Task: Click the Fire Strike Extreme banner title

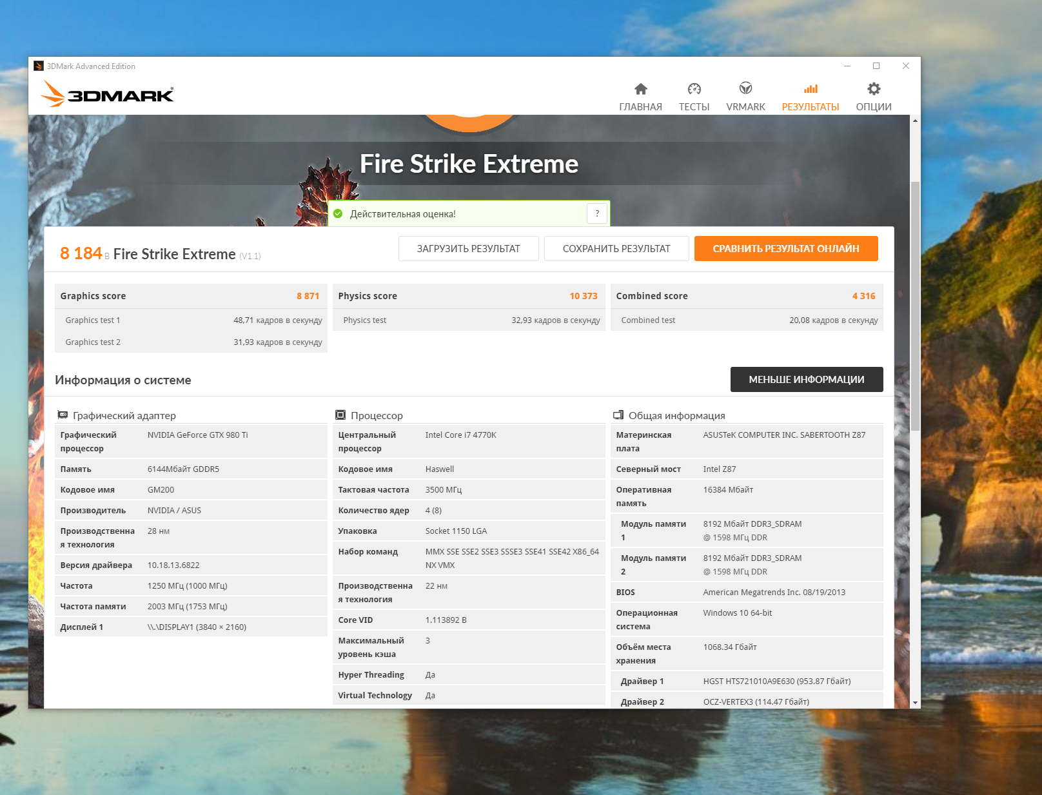Action: click(469, 164)
